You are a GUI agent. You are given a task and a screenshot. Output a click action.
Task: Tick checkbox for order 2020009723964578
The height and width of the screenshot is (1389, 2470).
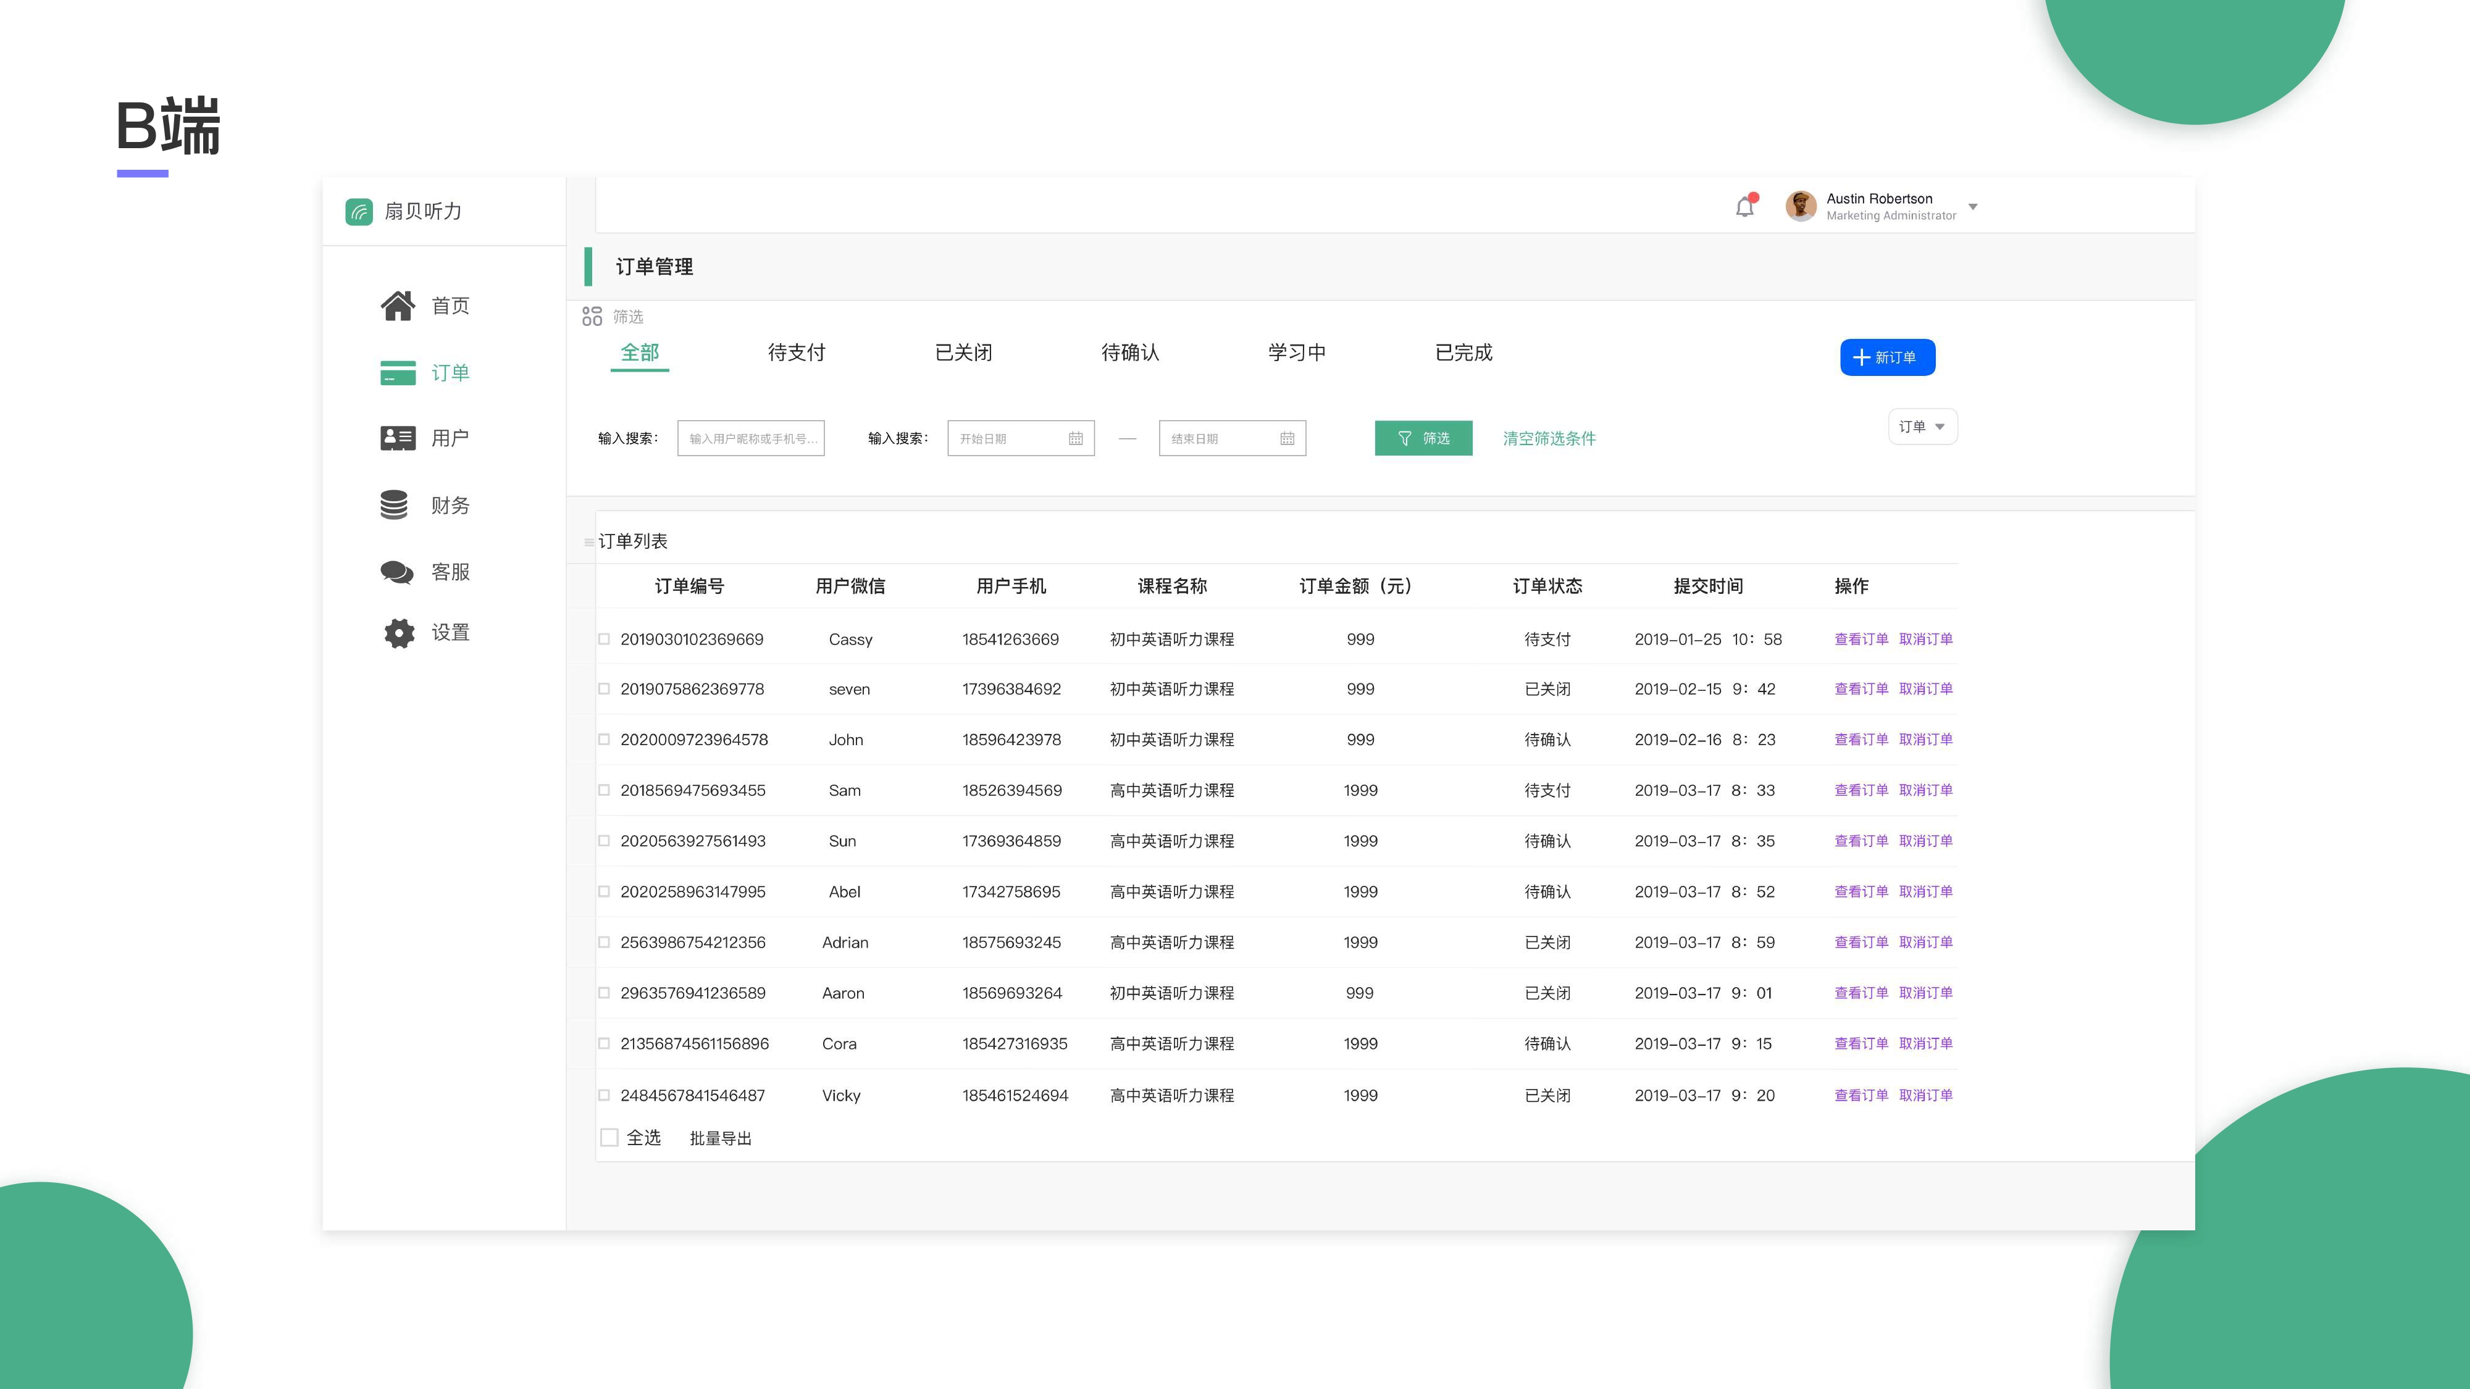(x=604, y=740)
